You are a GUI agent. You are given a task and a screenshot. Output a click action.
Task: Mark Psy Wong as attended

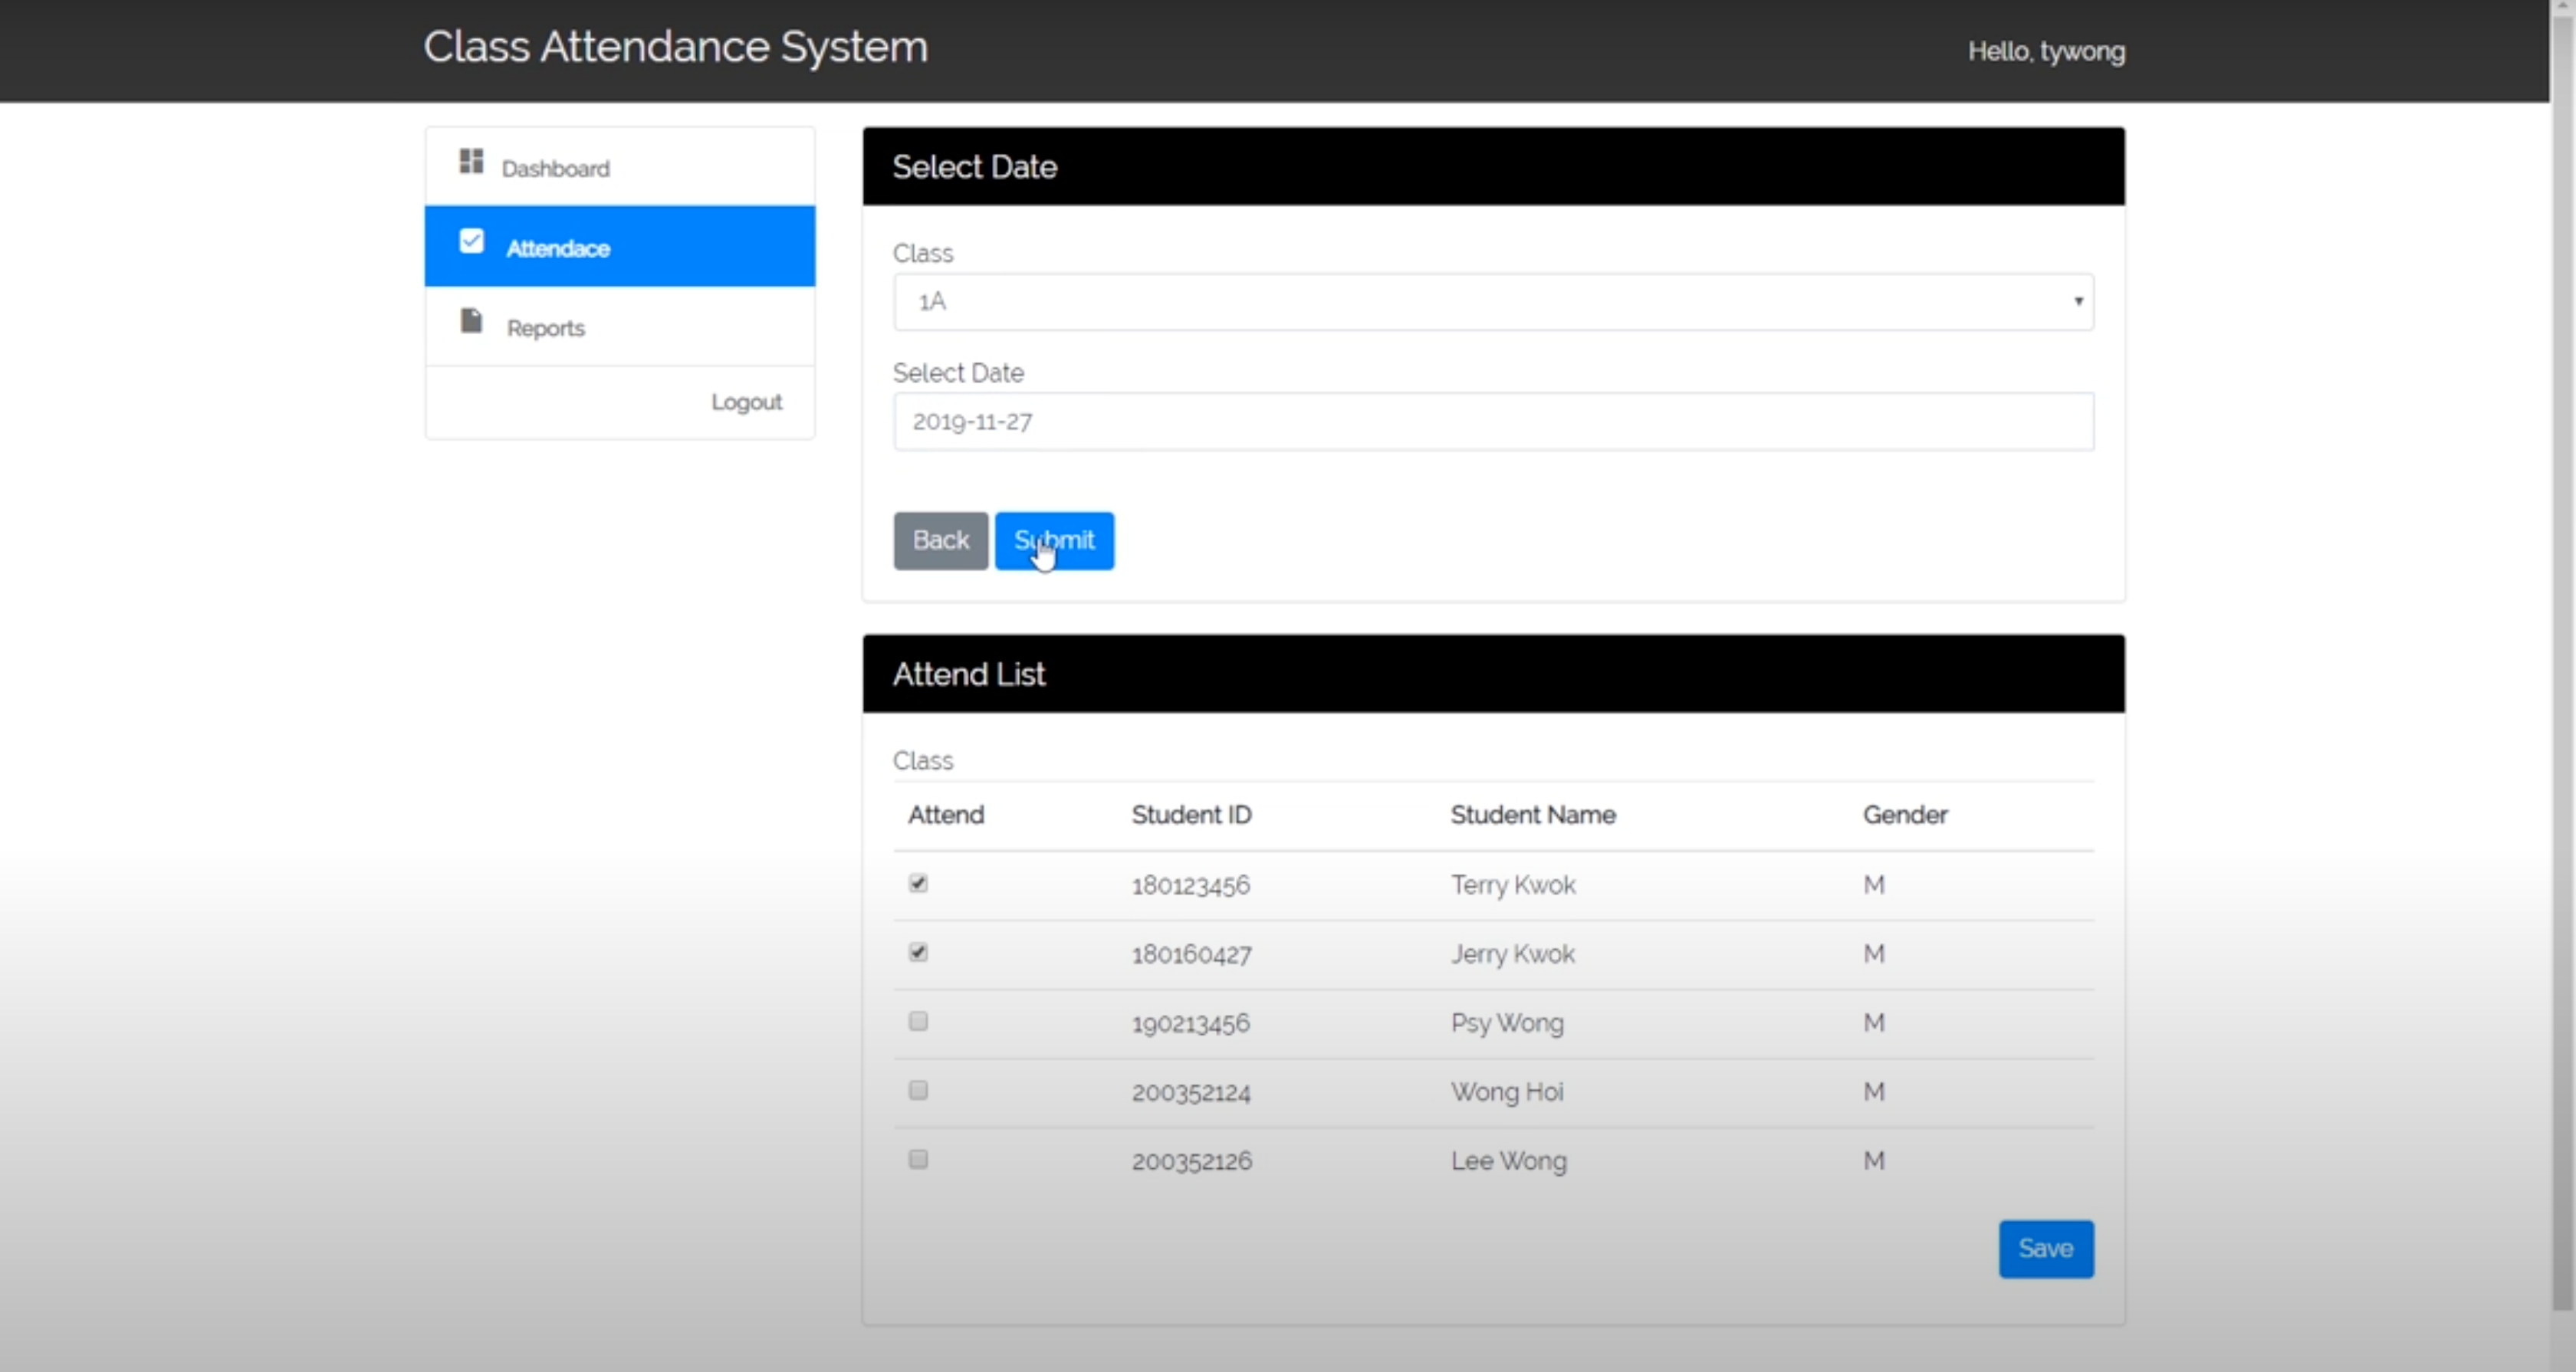pos(918,1021)
